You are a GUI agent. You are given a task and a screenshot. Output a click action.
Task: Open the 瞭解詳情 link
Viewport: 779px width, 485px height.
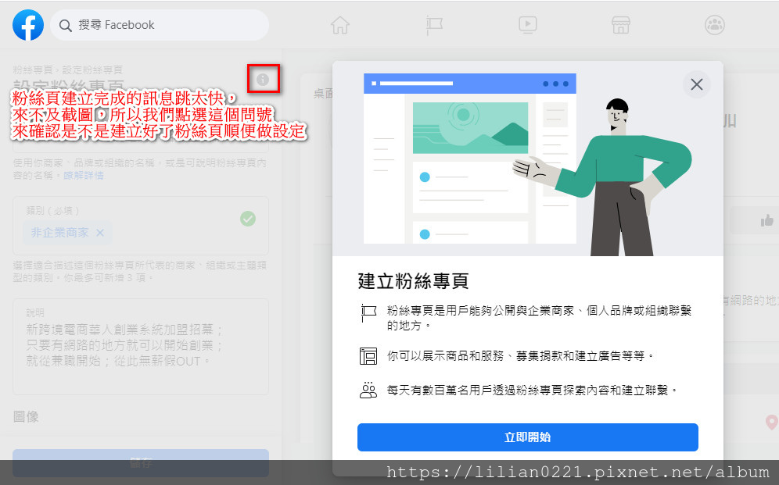(84, 175)
